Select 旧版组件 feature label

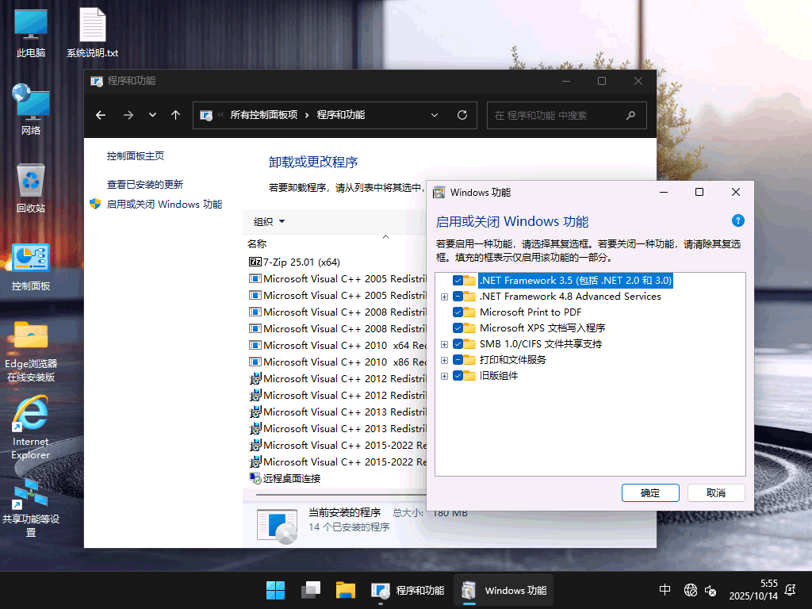pyautogui.click(x=498, y=376)
